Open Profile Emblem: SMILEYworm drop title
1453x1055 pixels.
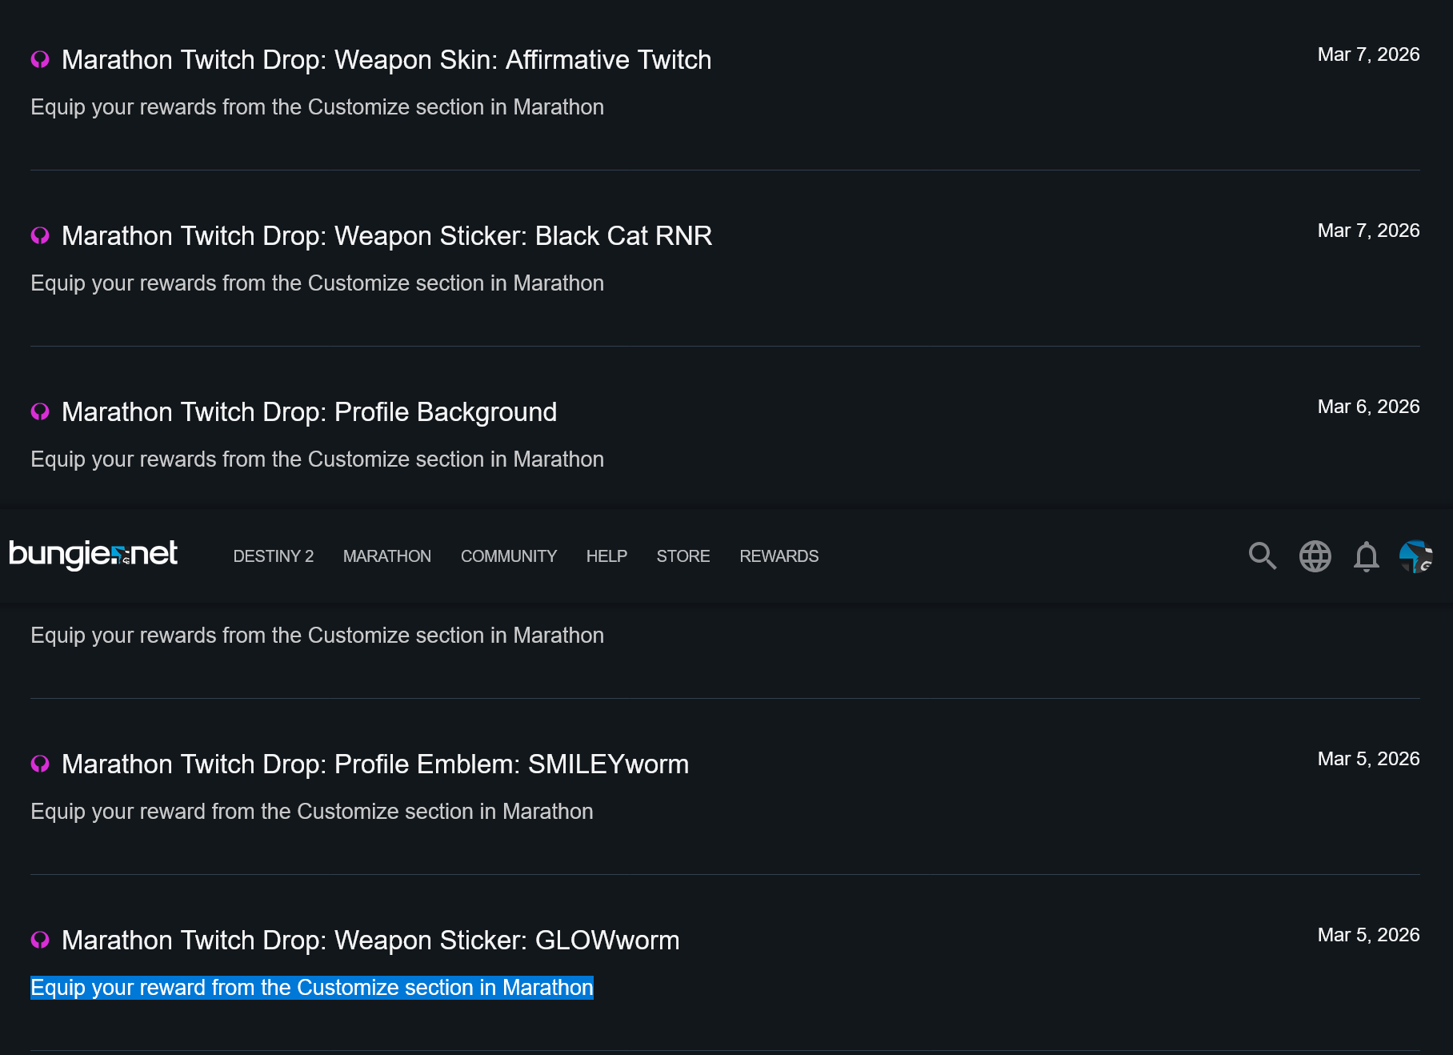[x=375, y=764]
